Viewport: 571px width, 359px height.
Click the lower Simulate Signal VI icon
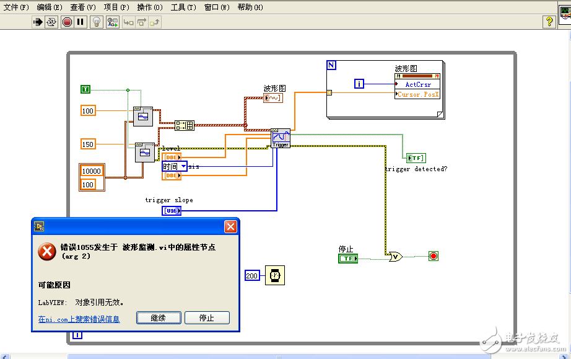(144, 153)
